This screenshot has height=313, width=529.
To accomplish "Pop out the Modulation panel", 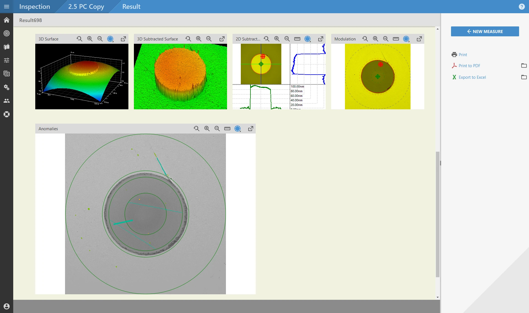I will pos(419,39).
